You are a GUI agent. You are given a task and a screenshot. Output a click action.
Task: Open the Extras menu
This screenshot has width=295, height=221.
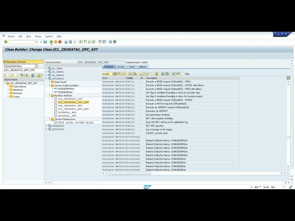coord(38,36)
